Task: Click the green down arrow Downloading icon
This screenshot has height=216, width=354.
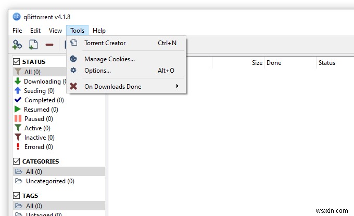Action: coord(18,81)
